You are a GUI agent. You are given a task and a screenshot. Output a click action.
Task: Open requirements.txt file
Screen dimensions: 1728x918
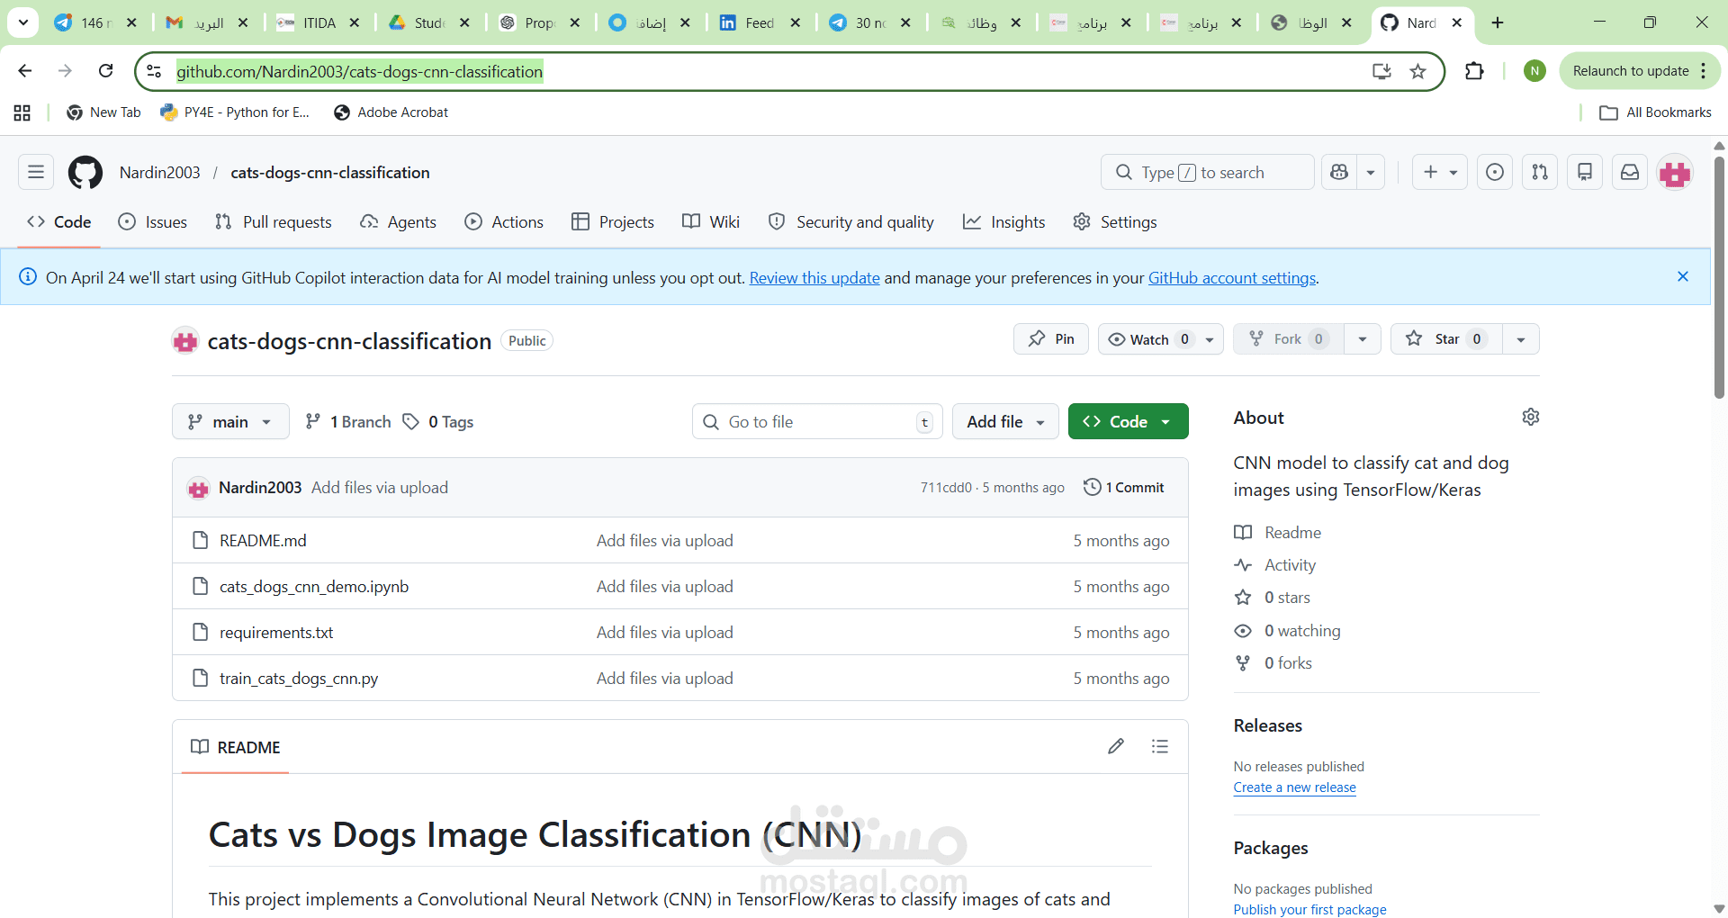(x=276, y=633)
